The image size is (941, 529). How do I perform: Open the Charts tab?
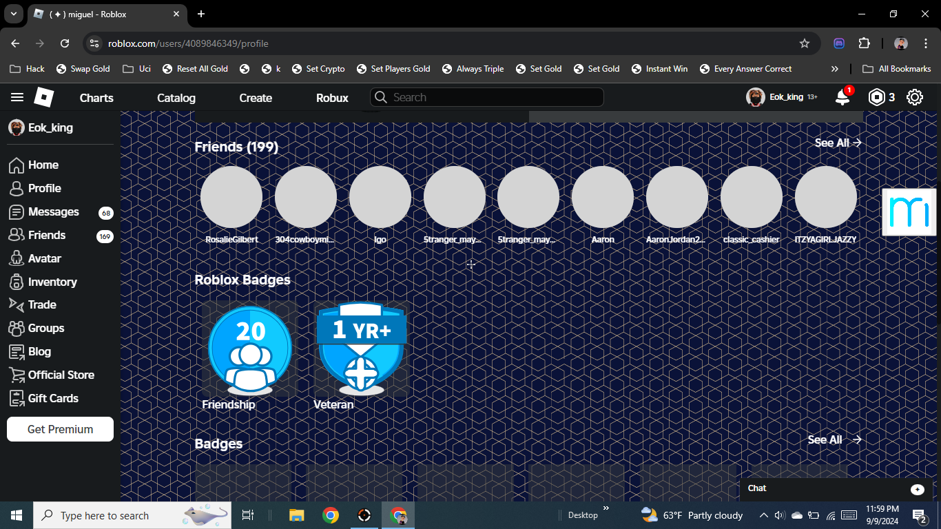(96, 98)
